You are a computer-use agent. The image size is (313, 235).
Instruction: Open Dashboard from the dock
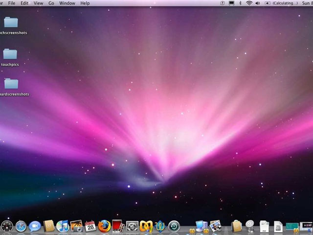click(7, 226)
